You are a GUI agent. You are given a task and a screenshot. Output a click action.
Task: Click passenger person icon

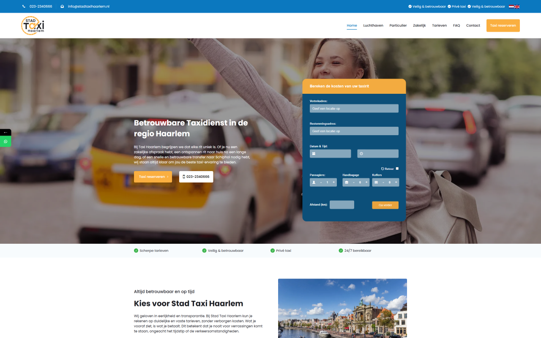point(314,183)
